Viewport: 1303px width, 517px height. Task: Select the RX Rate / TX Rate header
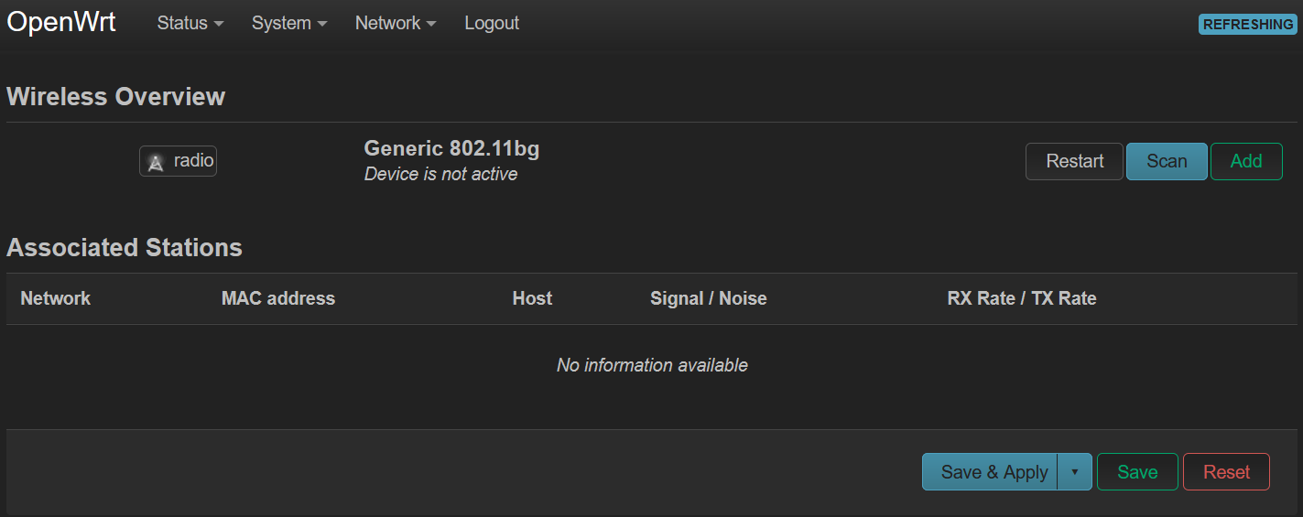pos(1021,298)
